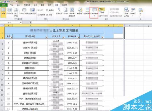Click cell with date 1998.12.16
This screenshot has height=111, width=152.
coord(72,89)
